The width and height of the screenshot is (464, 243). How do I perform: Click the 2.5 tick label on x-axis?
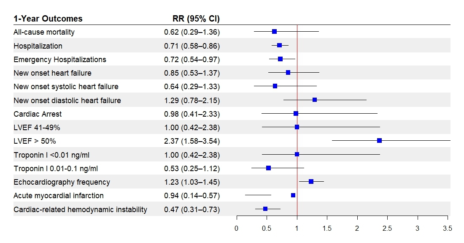tap(387, 229)
